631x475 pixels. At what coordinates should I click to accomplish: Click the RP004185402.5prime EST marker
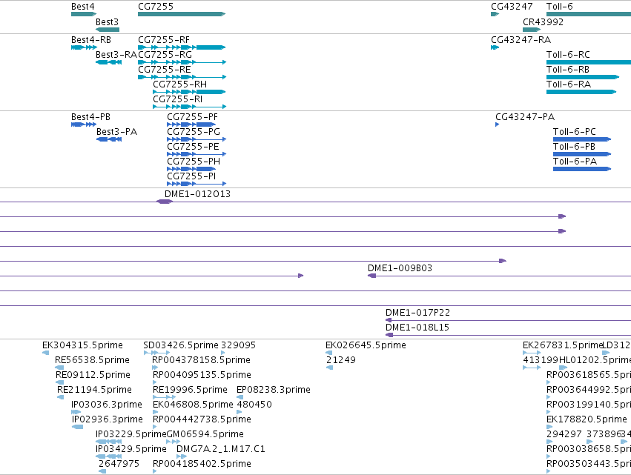(155, 471)
